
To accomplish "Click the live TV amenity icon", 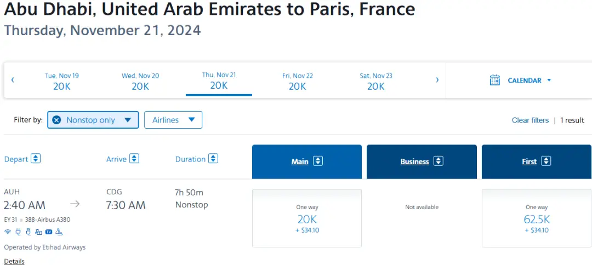I will pos(48,231).
